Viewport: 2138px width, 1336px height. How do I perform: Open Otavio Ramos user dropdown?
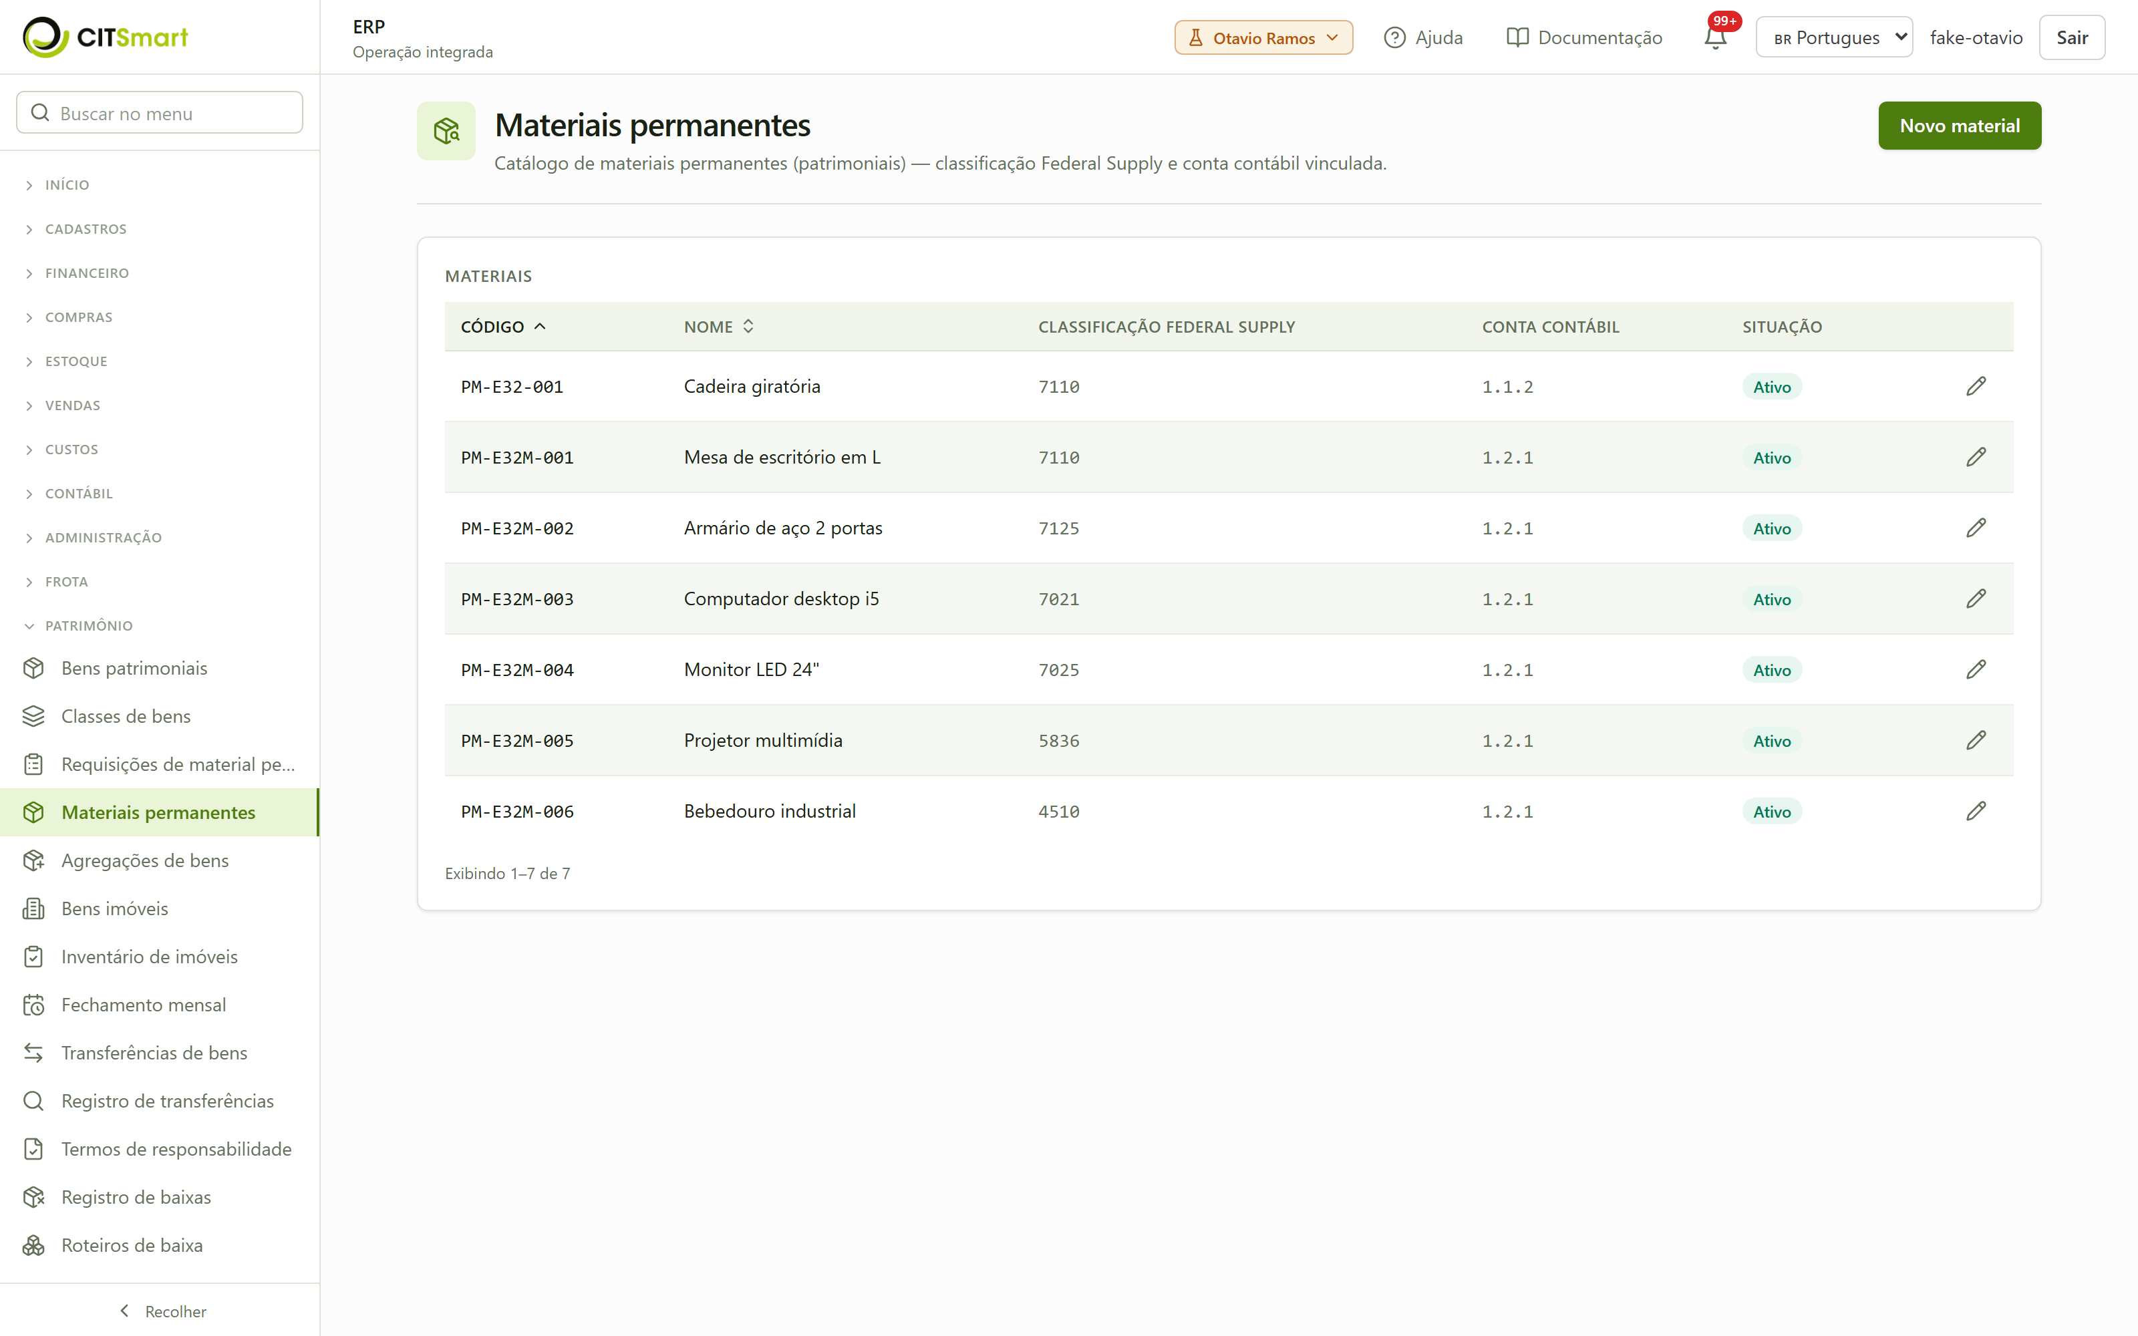pyautogui.click(x=1263, y=37)
